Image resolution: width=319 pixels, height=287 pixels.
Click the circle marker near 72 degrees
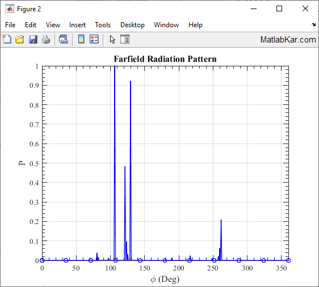91,260
